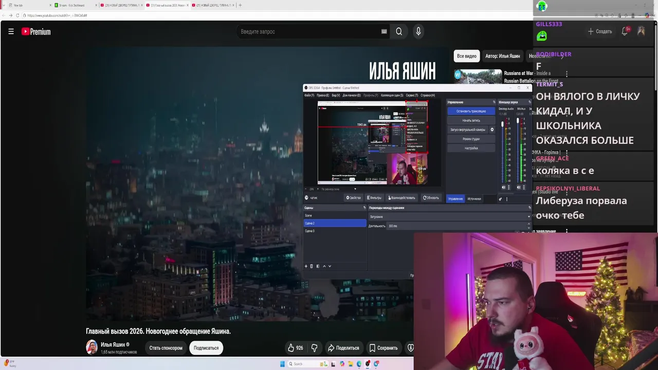Click Остановить трансляцию in OBS
The image size is (658, 370).
(471, 111)
